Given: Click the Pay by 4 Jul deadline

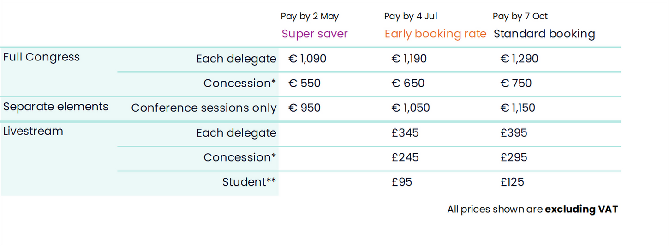Looking at the screenshot, I should point(411,16).
